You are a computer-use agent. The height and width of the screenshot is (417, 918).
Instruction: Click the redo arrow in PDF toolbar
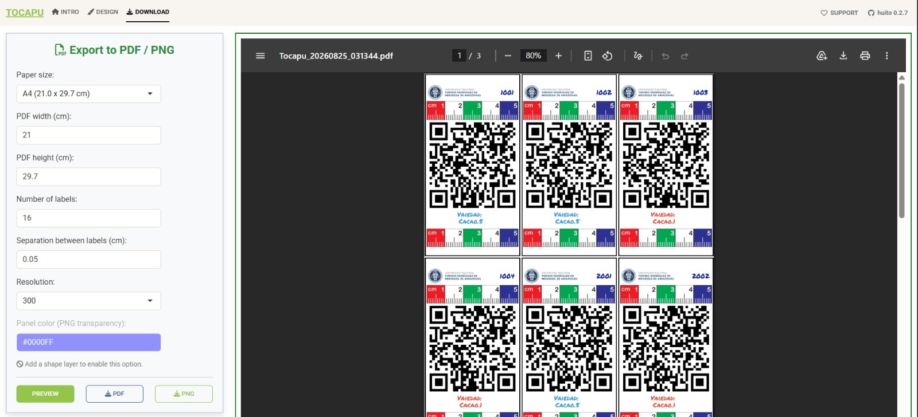[684, 56]
